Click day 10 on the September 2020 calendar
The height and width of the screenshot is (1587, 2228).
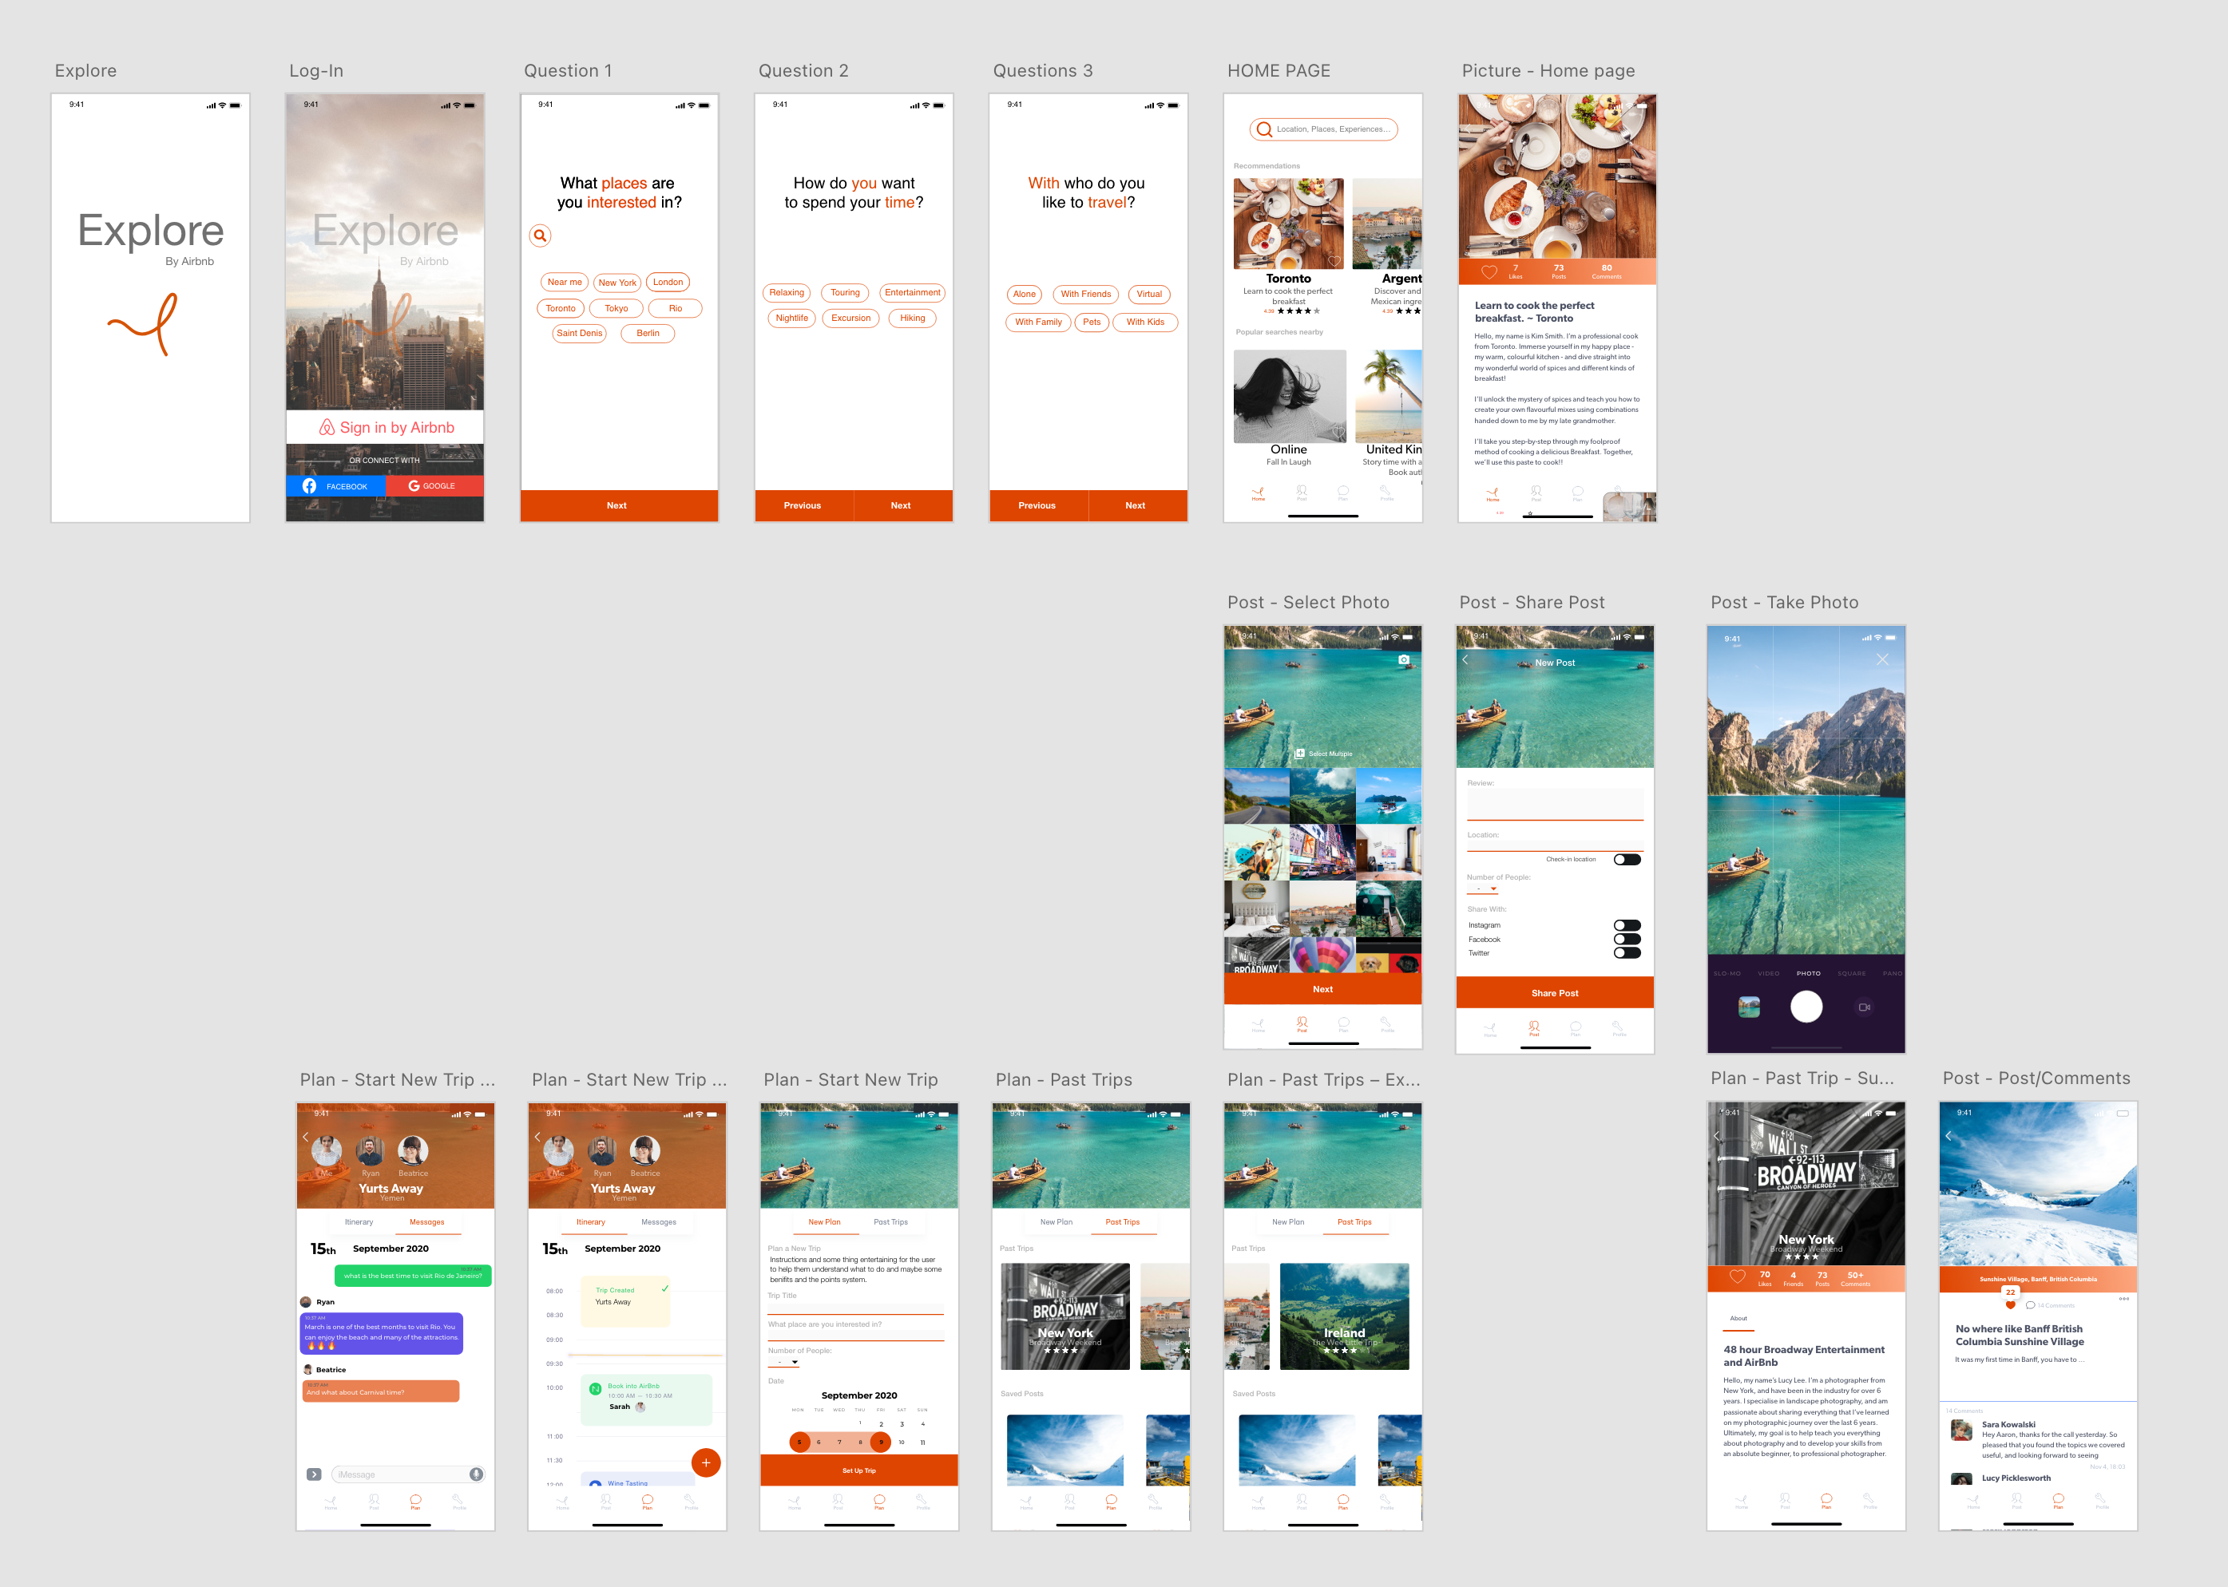(902, 1442)
